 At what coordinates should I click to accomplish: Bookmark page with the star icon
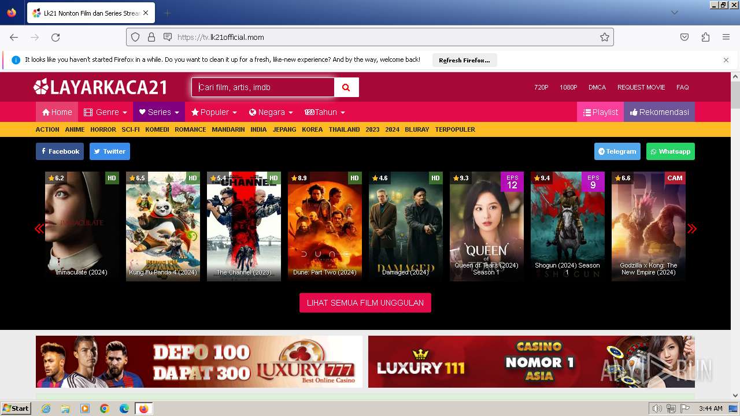click(605, 37)
